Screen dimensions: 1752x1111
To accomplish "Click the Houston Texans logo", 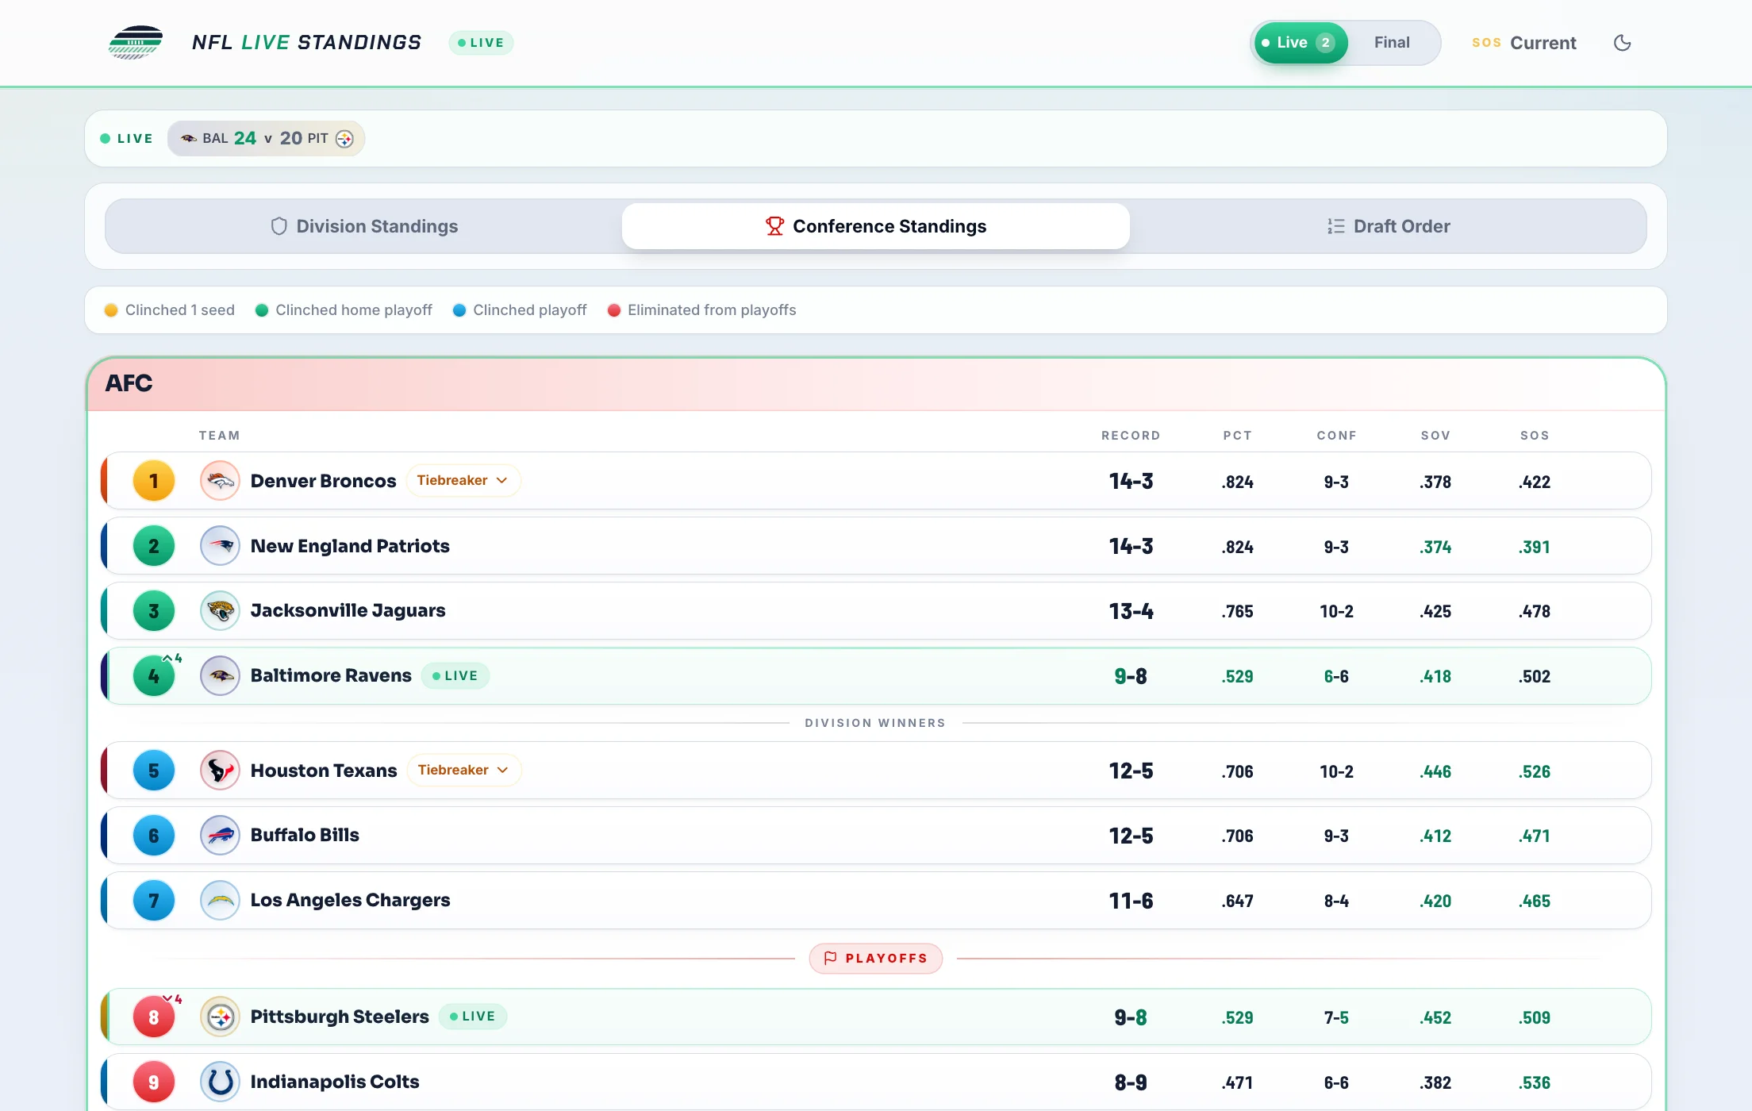I will (220, 771).
